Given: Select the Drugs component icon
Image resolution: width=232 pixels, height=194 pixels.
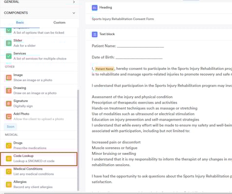Looking at the screenshot, I should click(x=9, y=146).
